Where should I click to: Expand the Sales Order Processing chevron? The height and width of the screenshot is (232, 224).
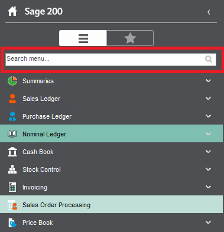tap(208, 205)
